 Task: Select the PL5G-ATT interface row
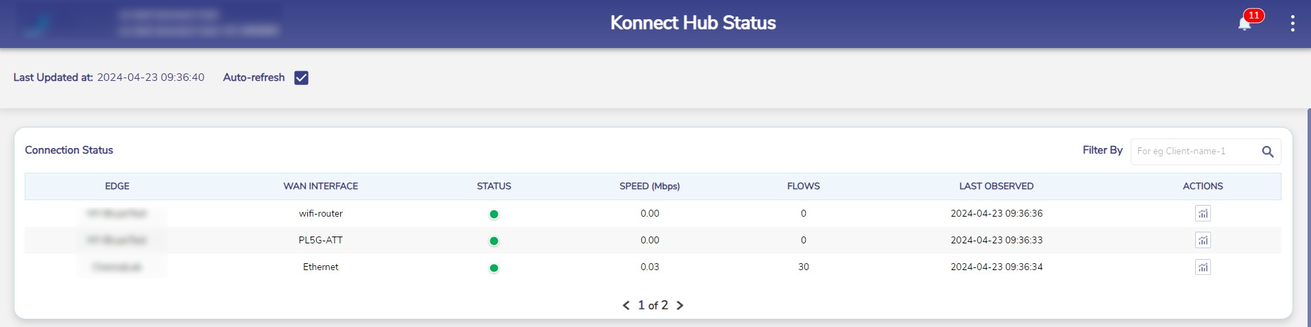321,241
